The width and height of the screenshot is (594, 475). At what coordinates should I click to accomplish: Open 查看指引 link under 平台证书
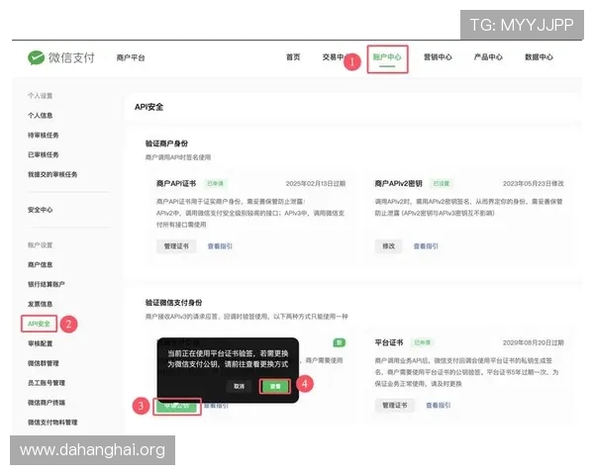(438, 406)
